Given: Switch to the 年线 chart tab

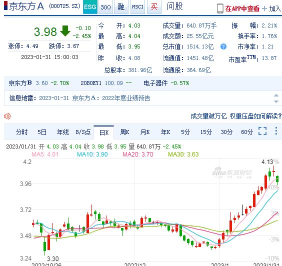Looking at the screenshot, I should point(62,132).
